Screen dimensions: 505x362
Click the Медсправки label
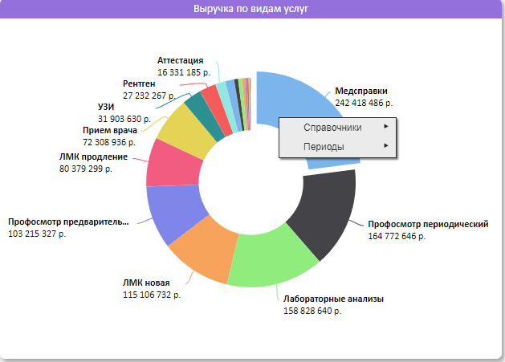(x=361, y=91)
